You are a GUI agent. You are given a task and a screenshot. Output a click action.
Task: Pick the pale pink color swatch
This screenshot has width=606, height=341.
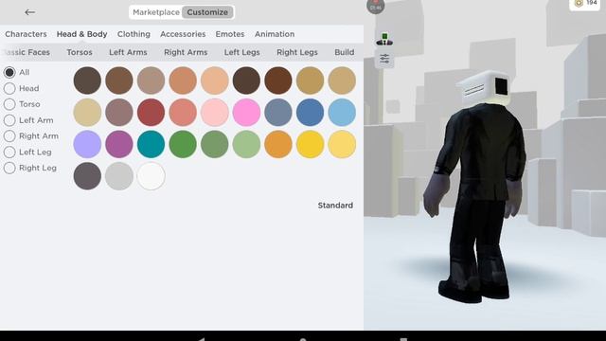coord(215,113)
